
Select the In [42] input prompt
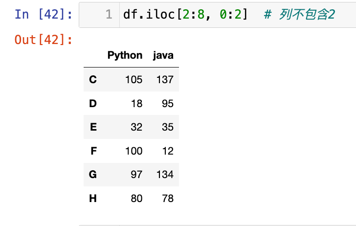[x=44, y=14]
